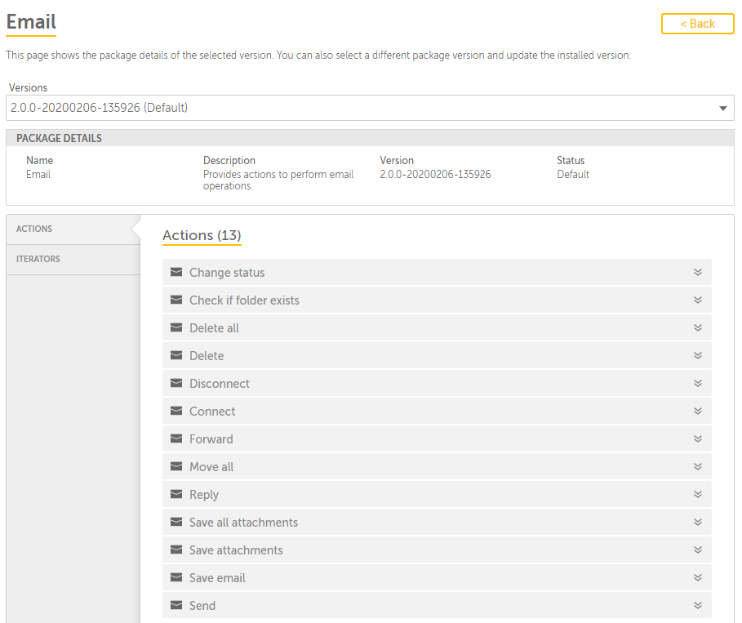
Task: Click the package description text
Action: click(x=278, y=180)
